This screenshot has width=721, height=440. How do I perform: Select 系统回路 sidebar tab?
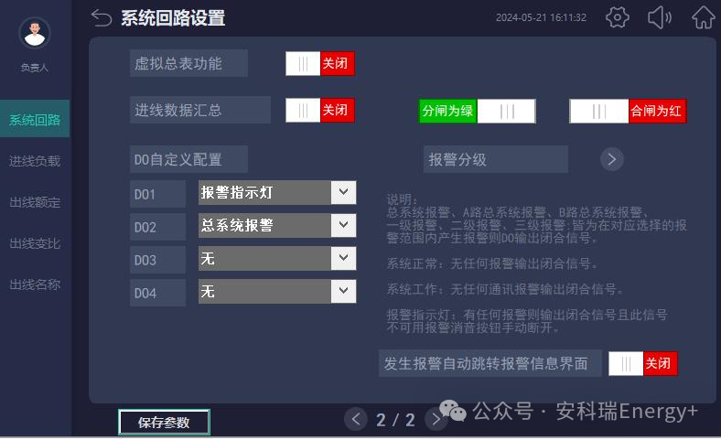35,119
